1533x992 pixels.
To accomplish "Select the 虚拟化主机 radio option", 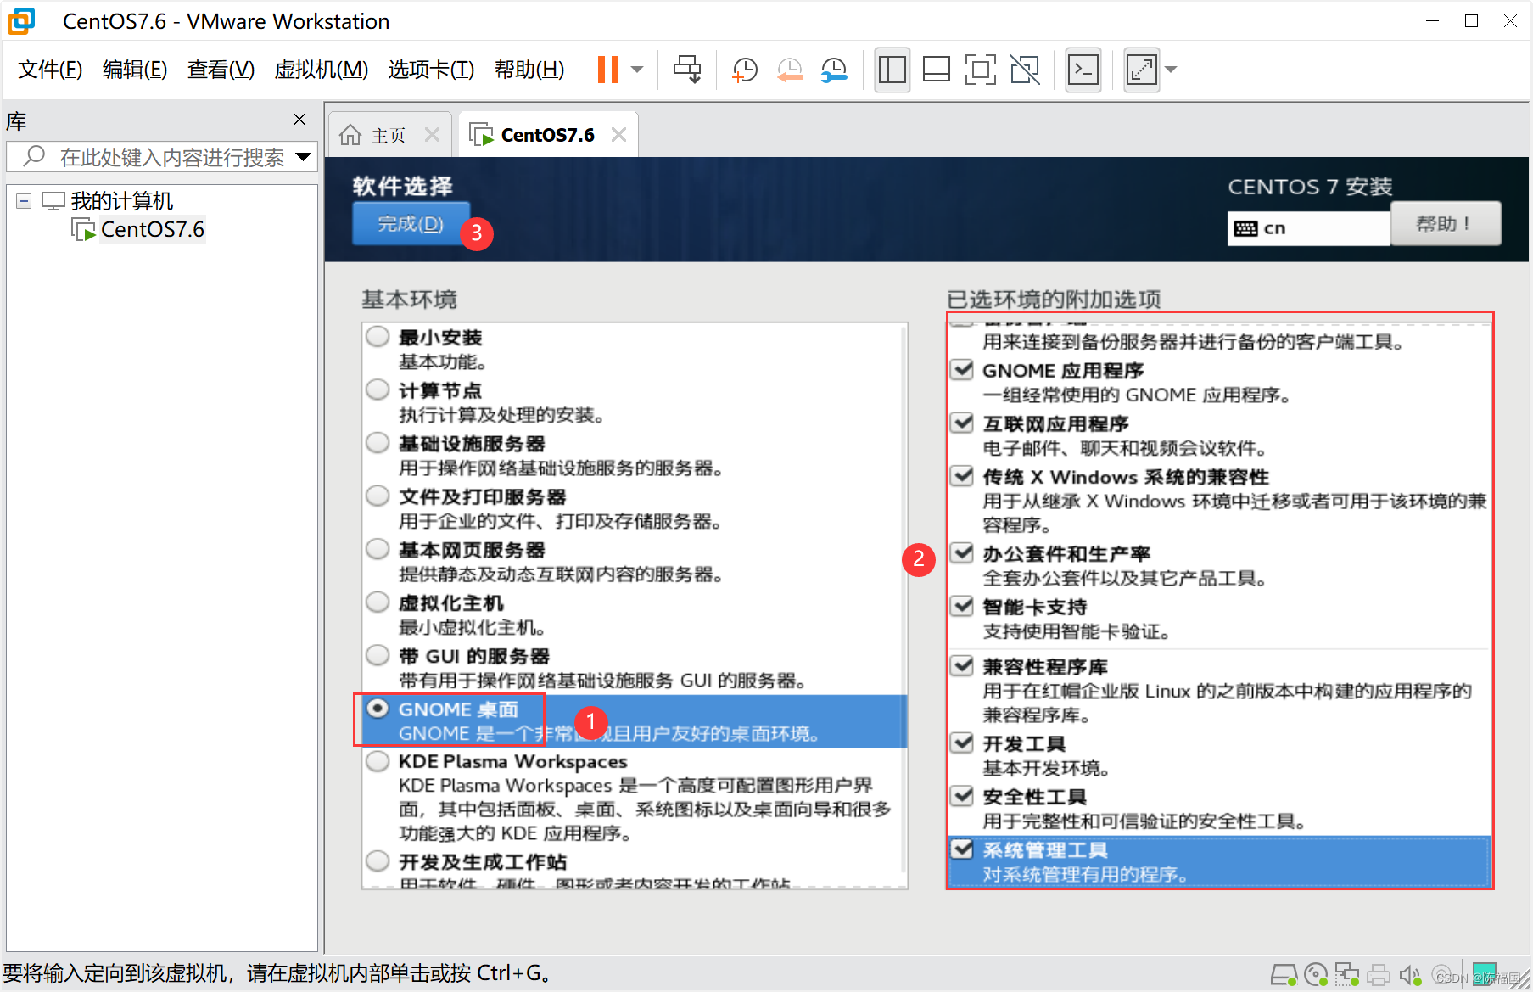I will 378,602.
